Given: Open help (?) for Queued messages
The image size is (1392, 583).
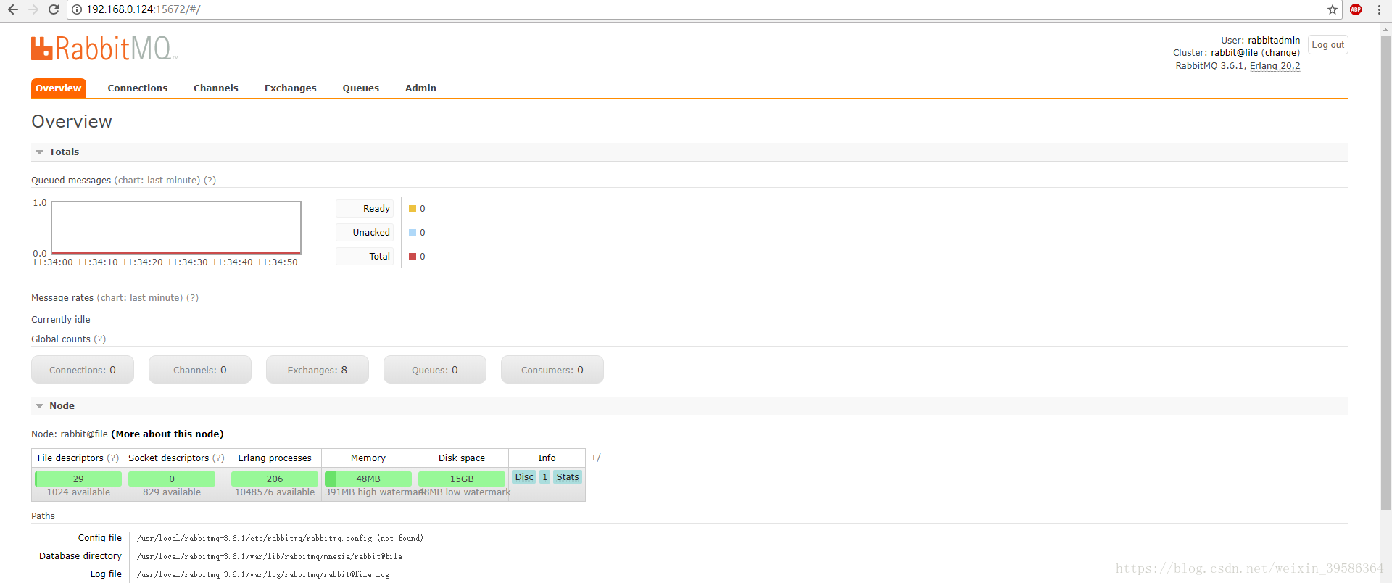Looking at the screenshot, I should pos(210,181).
